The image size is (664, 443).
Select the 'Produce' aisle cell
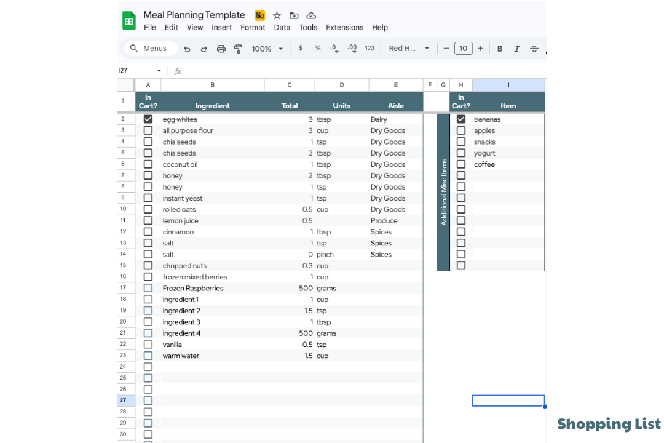tap(396, 220)
